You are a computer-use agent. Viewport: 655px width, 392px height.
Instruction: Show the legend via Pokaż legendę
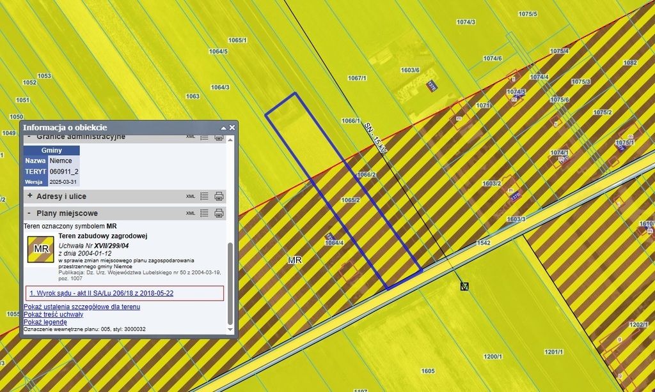[x=45, y=322]
